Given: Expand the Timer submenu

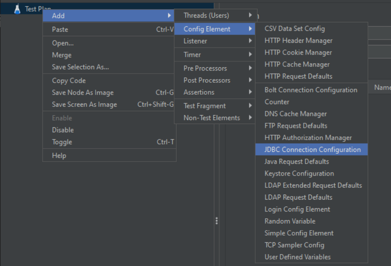Looking at the screenshot, I should tap(215, 55).
